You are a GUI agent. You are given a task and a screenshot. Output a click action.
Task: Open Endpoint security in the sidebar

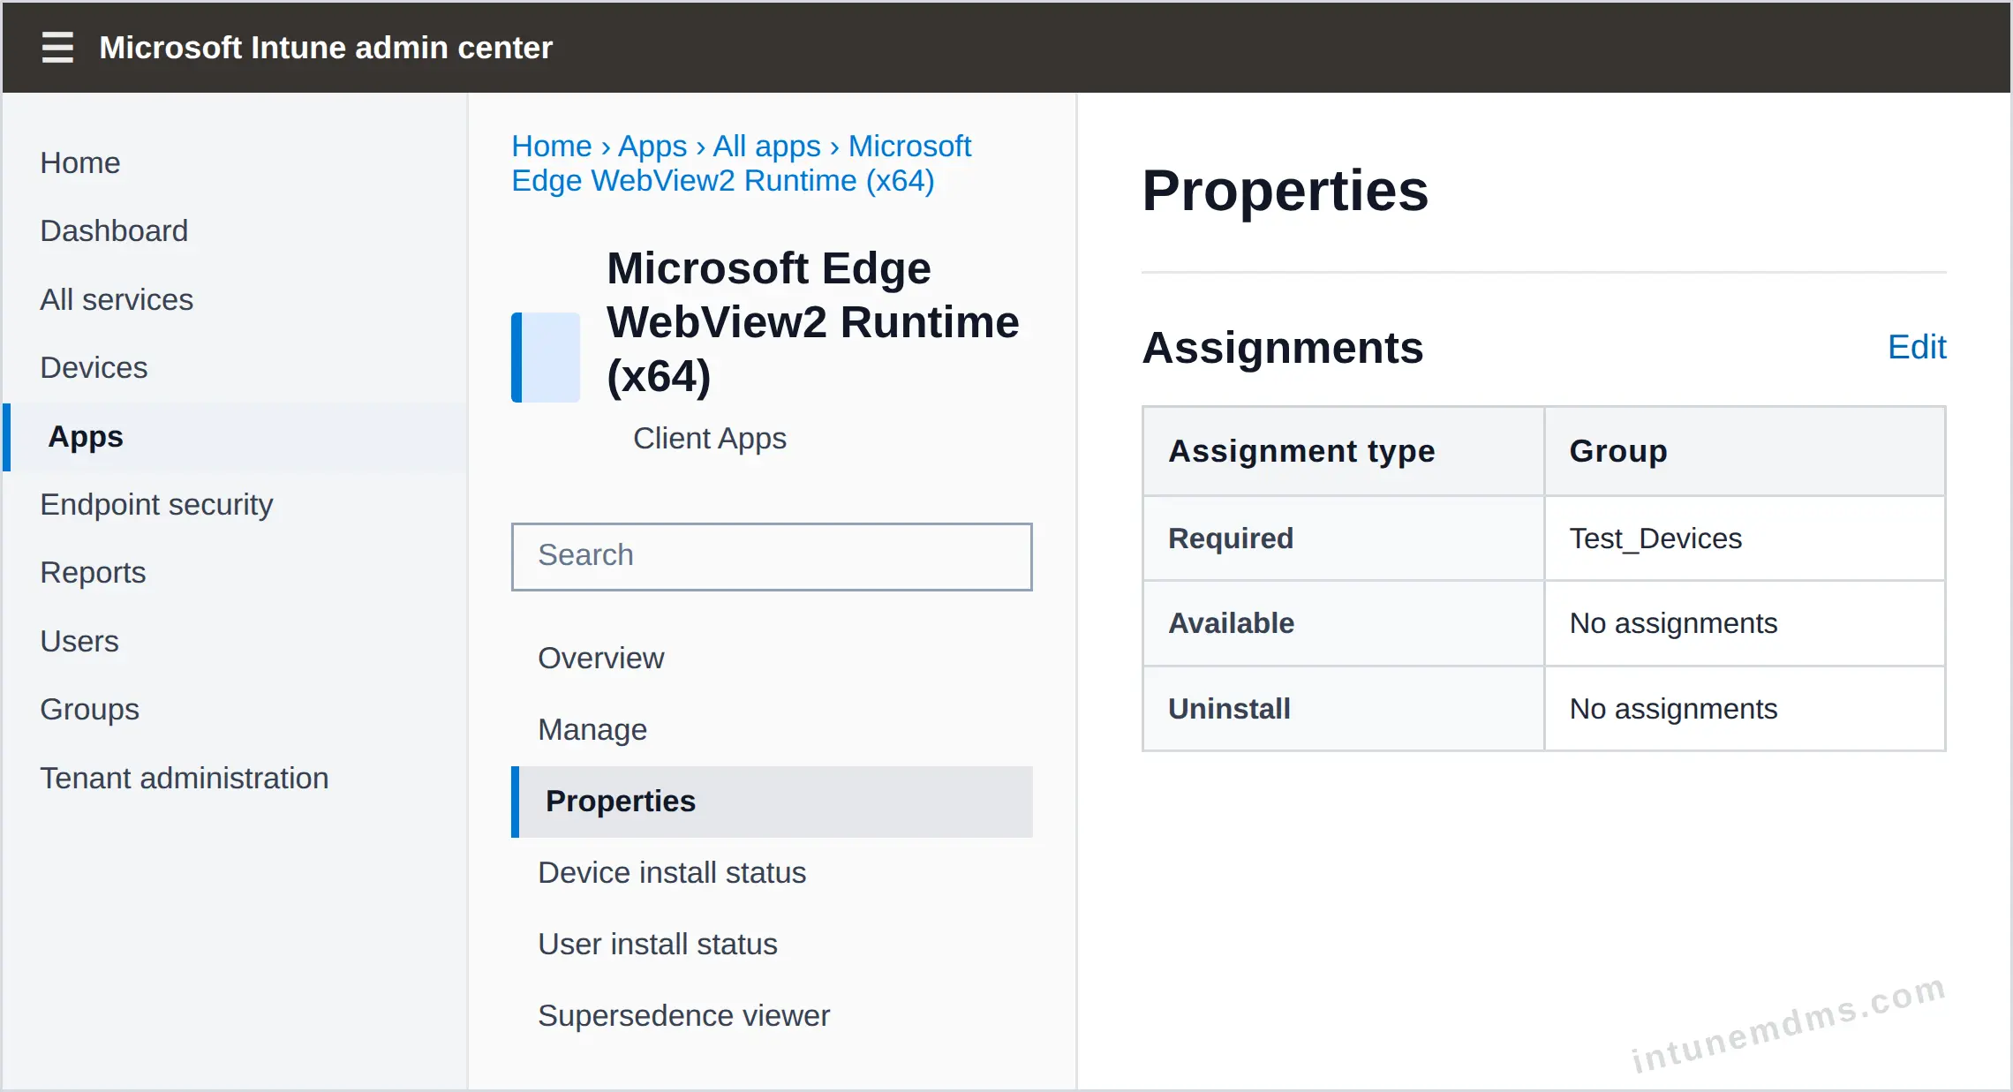pos(156,504)
